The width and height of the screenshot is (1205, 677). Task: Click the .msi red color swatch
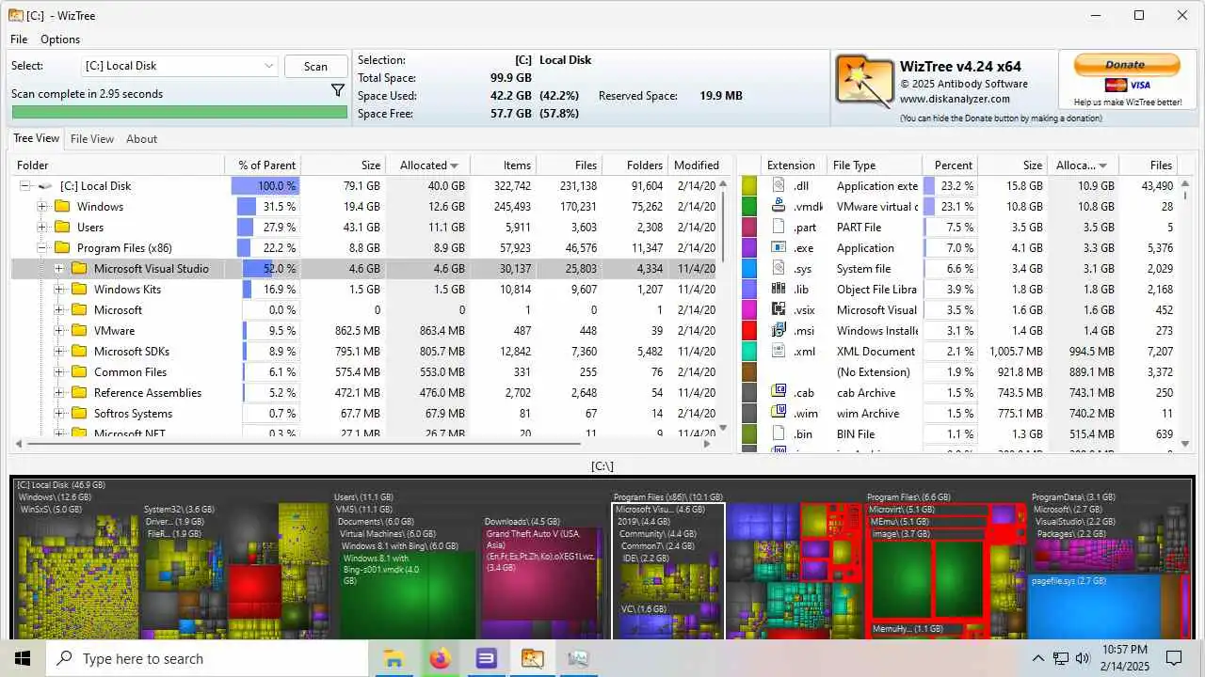click(749, 331)
